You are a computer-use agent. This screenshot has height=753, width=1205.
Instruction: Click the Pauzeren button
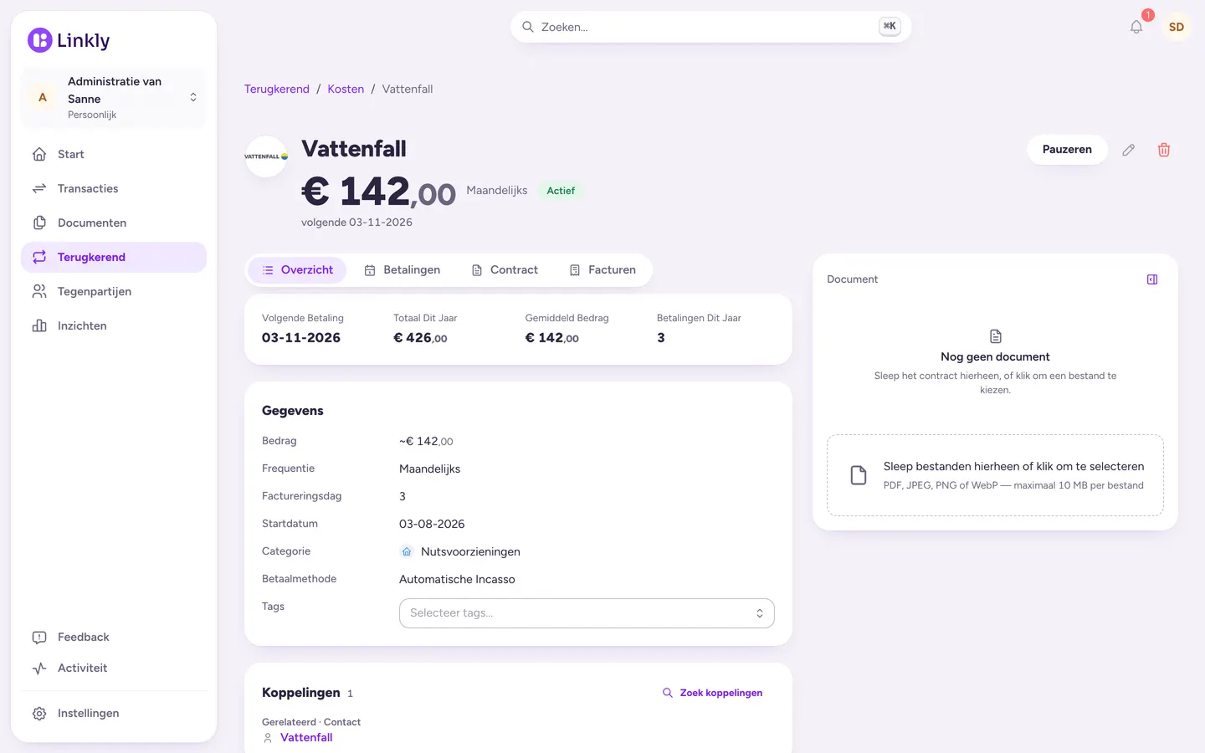coord(1067,150)
